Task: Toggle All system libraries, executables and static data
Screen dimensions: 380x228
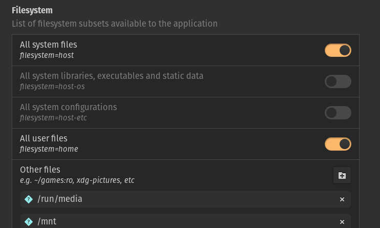Action: [338, 81]
